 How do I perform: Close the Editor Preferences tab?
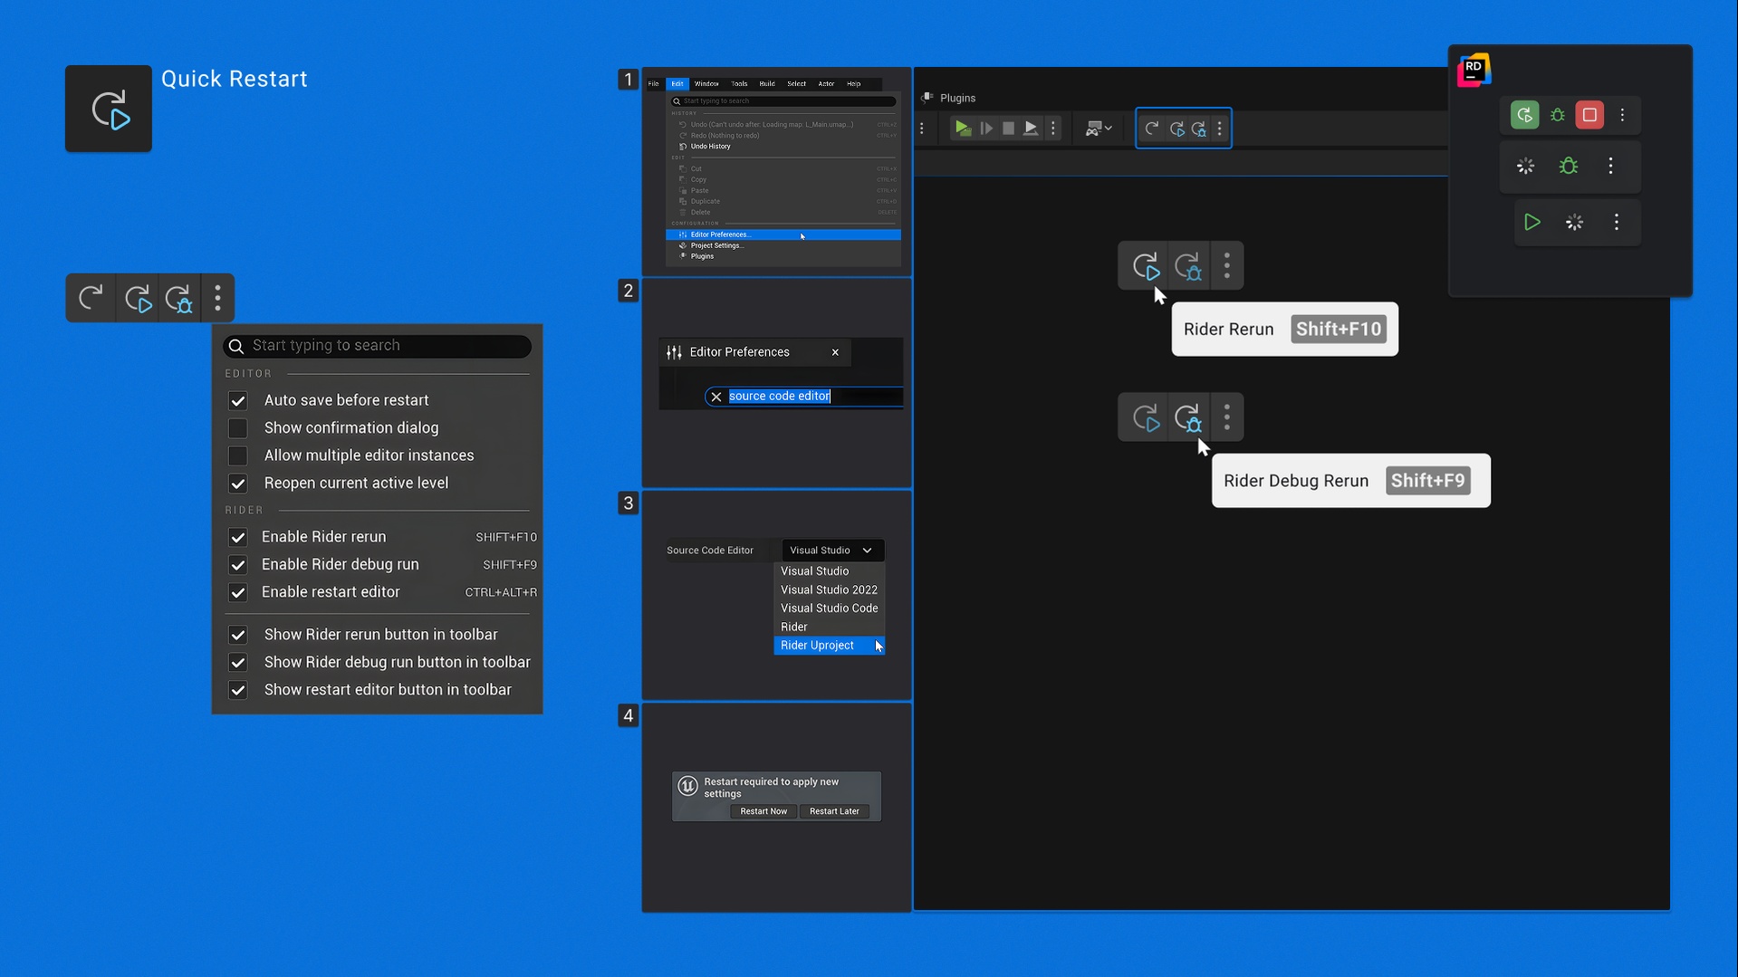tap(835, 352)
